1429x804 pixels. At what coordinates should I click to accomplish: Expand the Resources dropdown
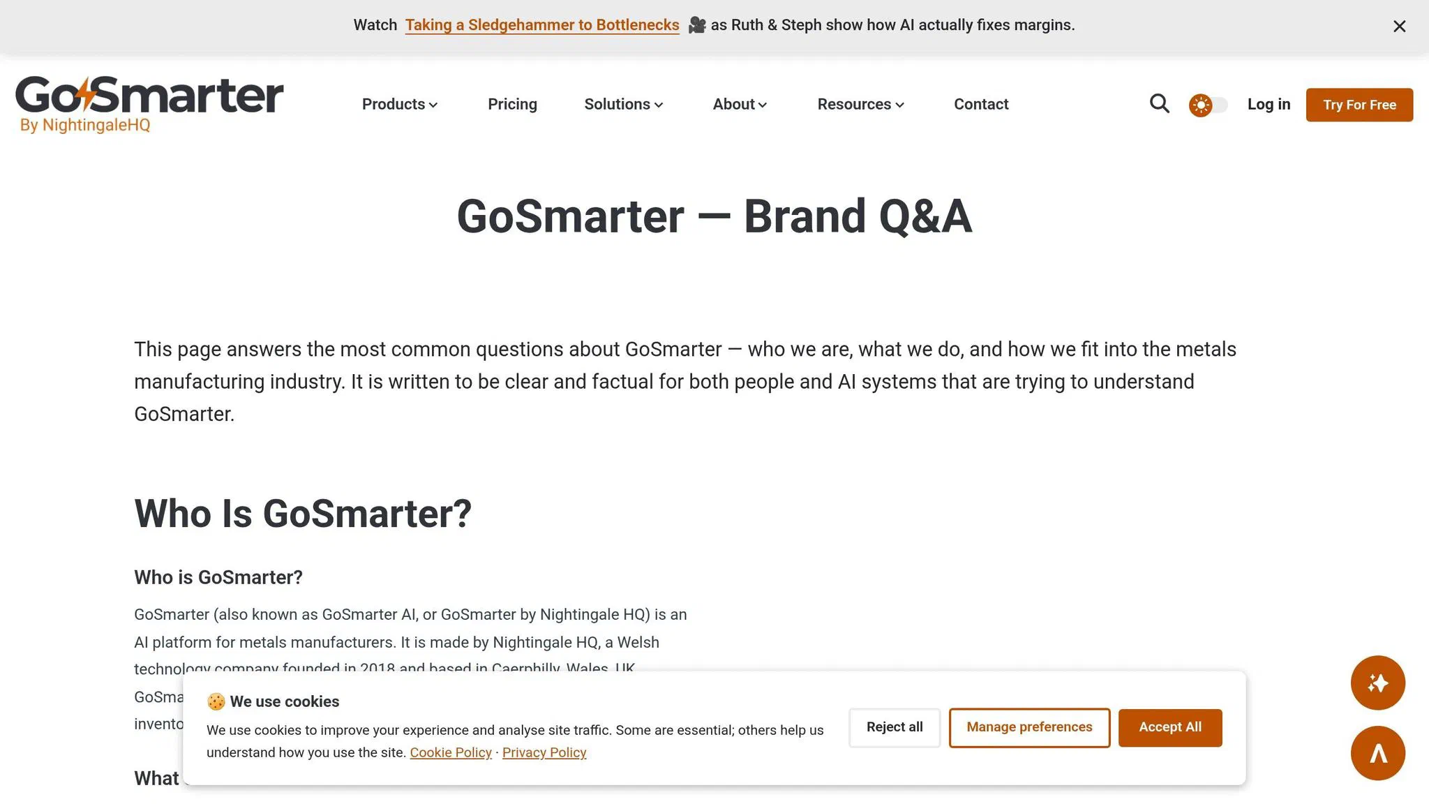click(x=860, y=104)
